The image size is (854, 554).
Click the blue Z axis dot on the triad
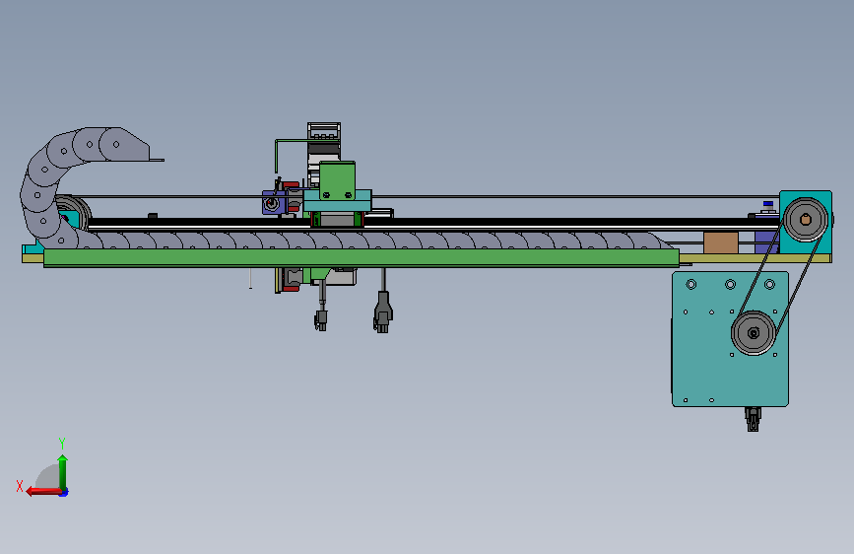coord(64,493)
